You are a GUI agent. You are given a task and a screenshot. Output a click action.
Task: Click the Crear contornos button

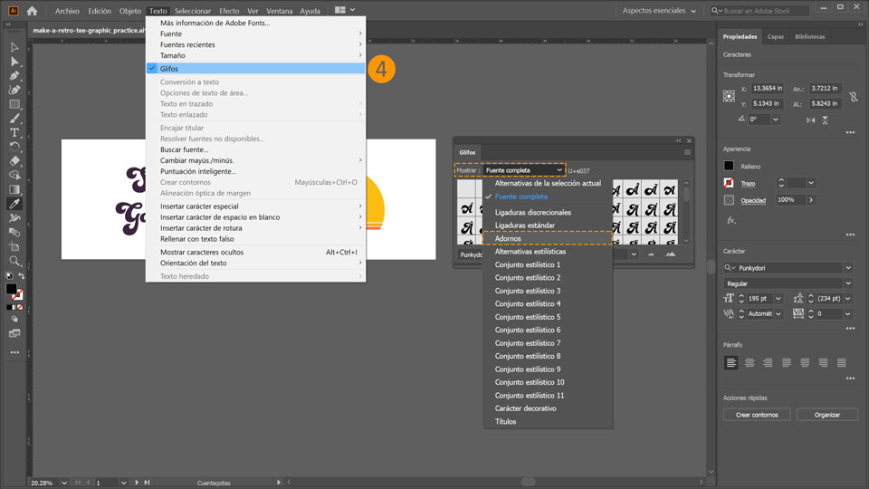pos(757,415)
